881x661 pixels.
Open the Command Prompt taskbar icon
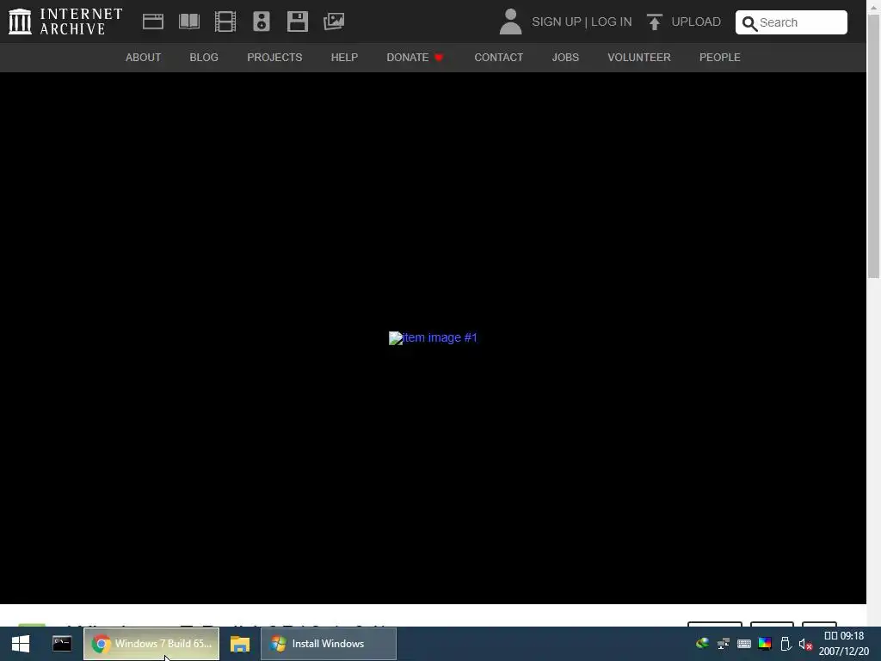62,644
